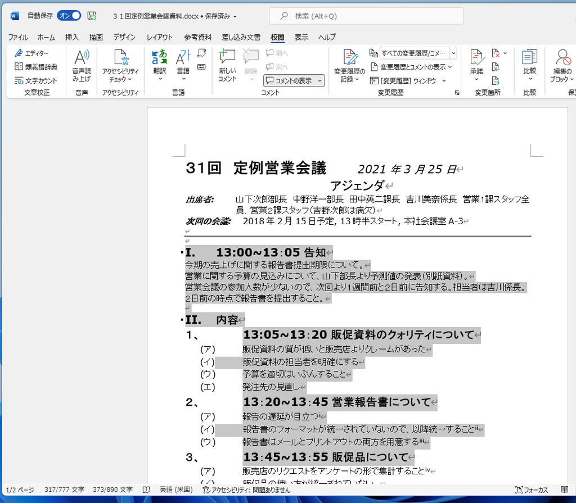Image resolution: width=576 pixels, height=503 pixels.
Task: Show the word count (文字カウント)
Action: point(35,81)
